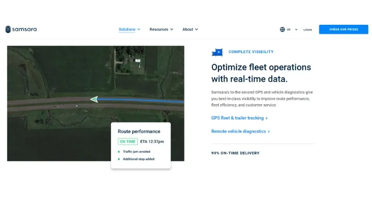Click the Complete Visibility truck icon
This screenshot has height=209, width=372.
click(218, 52)
